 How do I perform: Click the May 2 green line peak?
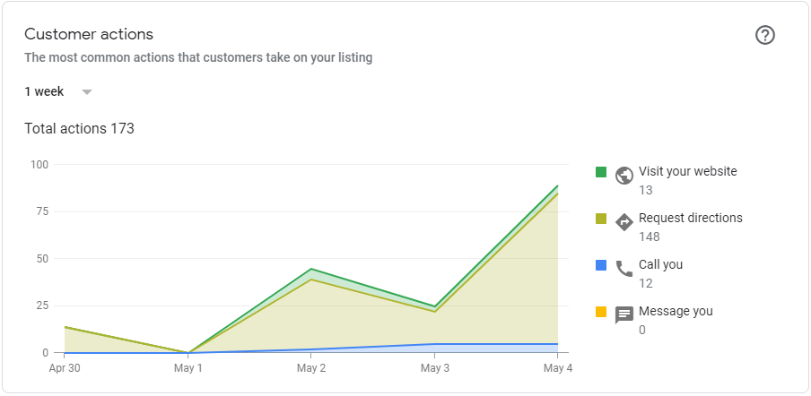311,269
